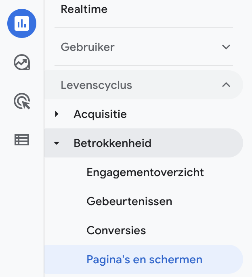This screenshot has width=252, height=277.
Task: Select the Acquisitie label
Action: [100, 114]
